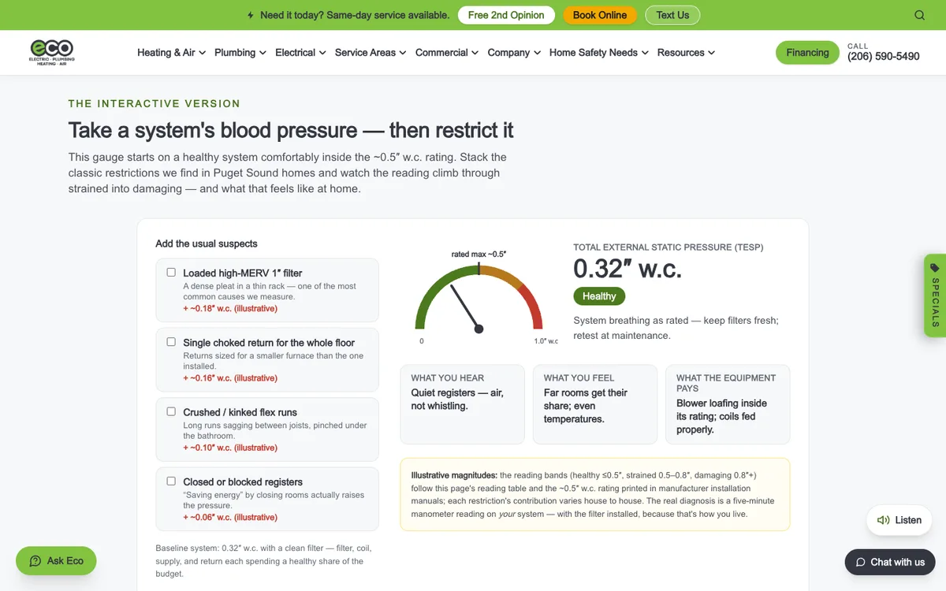Click the Listen button label
Image resolution: width=946 pixels, height=591 pixels.
pos(908,520)
